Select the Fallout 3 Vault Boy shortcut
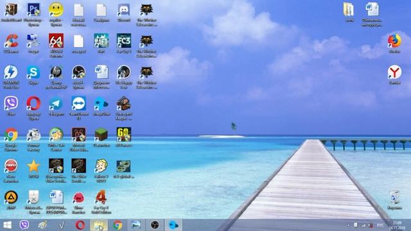Image resolution: width=411 pixels, height=231 pixels. coord(101,166)
